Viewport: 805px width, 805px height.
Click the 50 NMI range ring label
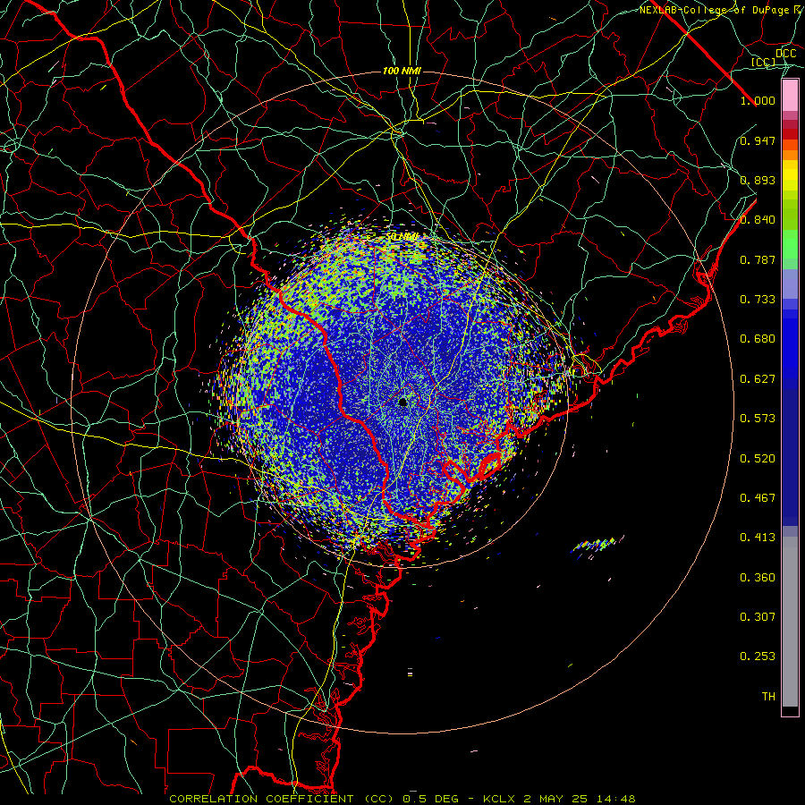[x=402, y=237]
